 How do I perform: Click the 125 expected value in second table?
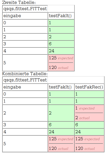tap(61, 58)
